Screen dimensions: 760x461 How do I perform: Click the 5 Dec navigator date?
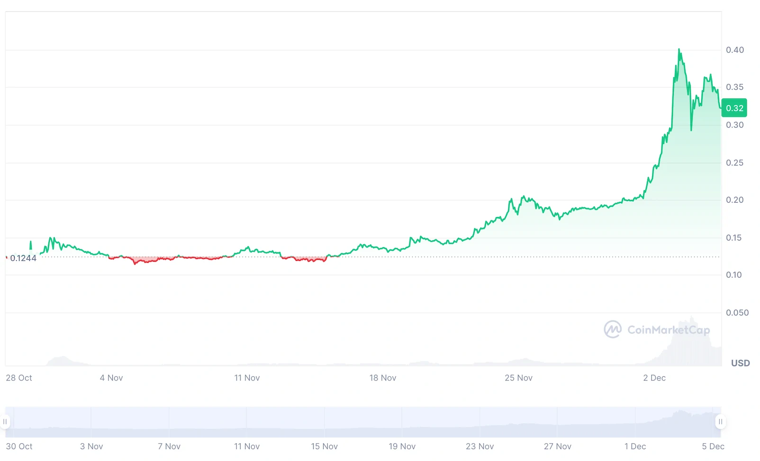[x=713, y=446]
